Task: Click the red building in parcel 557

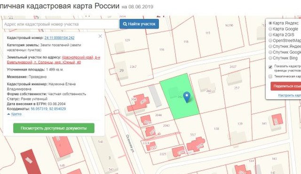Action: [x=196, y=144]
